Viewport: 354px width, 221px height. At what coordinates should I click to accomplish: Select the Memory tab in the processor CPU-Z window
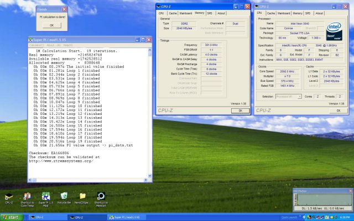point(298,13)
